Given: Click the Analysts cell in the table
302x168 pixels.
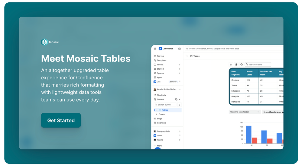Looking at the screenshot, I should [x=237, y=96].
